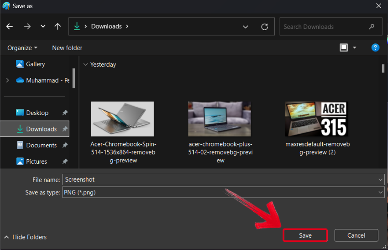Click the pin icon next to Desktop
Image resolution: width=388 pixels, height=250 pixels.
pos(65,113)
